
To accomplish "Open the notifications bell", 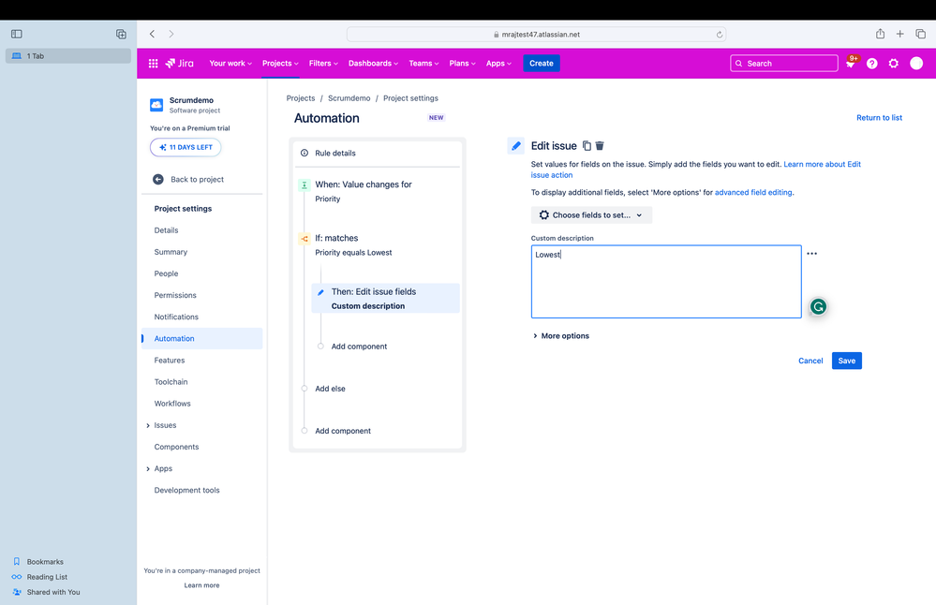I will [x=851, y=64].
